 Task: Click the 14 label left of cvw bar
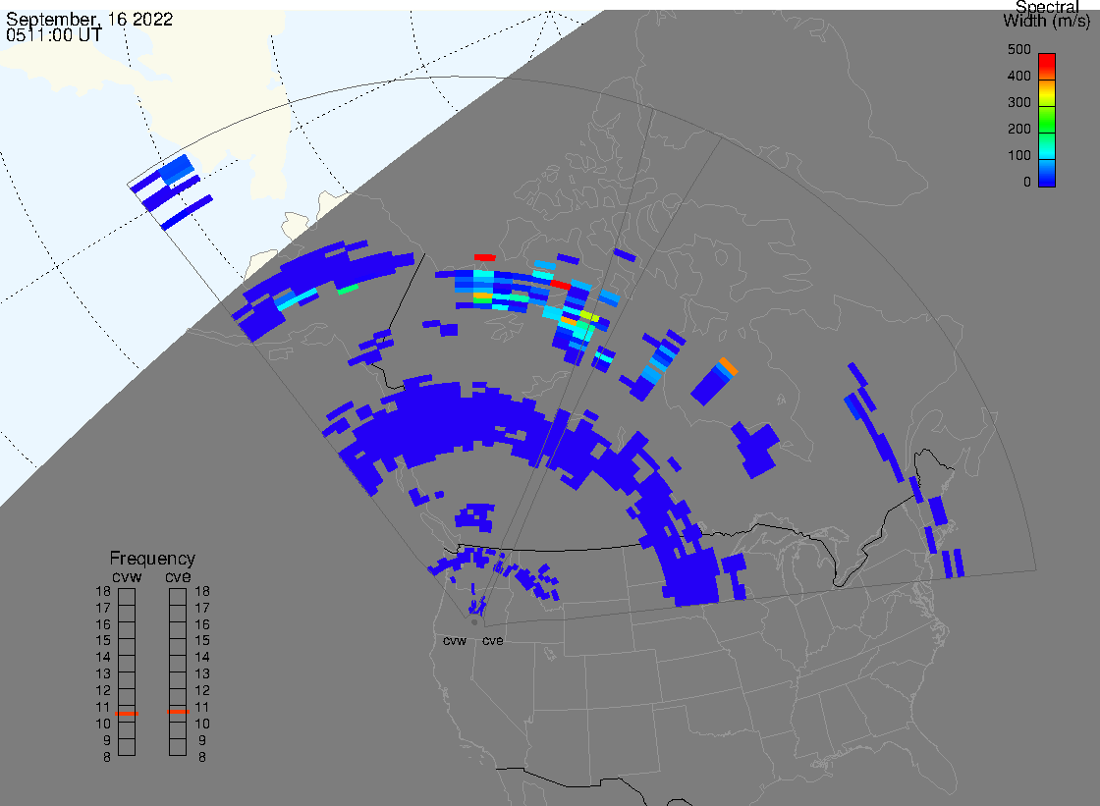(103, 658)
